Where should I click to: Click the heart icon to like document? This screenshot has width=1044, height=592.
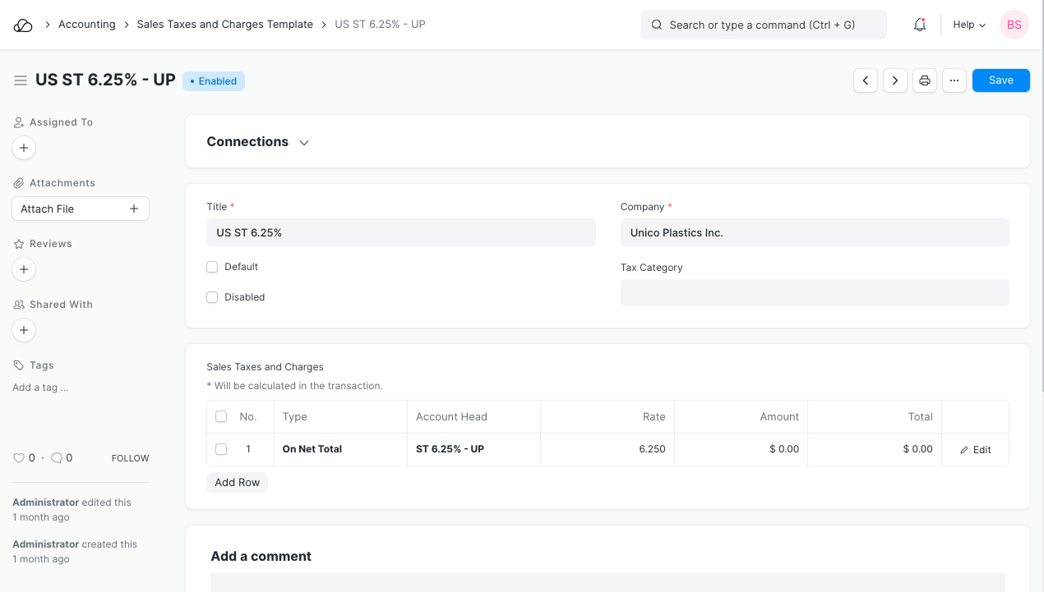[x=21, y=457]
